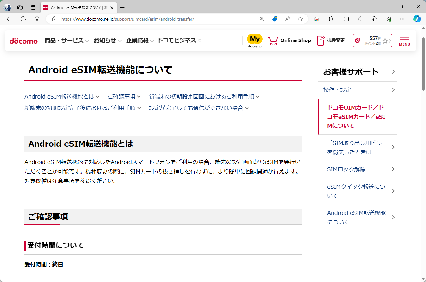Open the d POINT 557P balance panel
Image resolution: width=426 pixels, height=282 pixels.
(x=372, y=40)
